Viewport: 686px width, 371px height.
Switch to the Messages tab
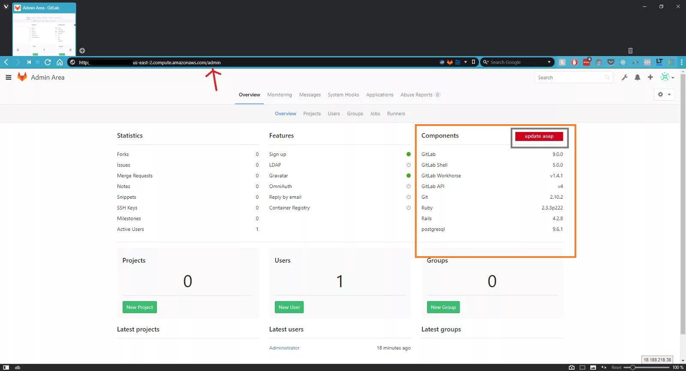[310, 95]
